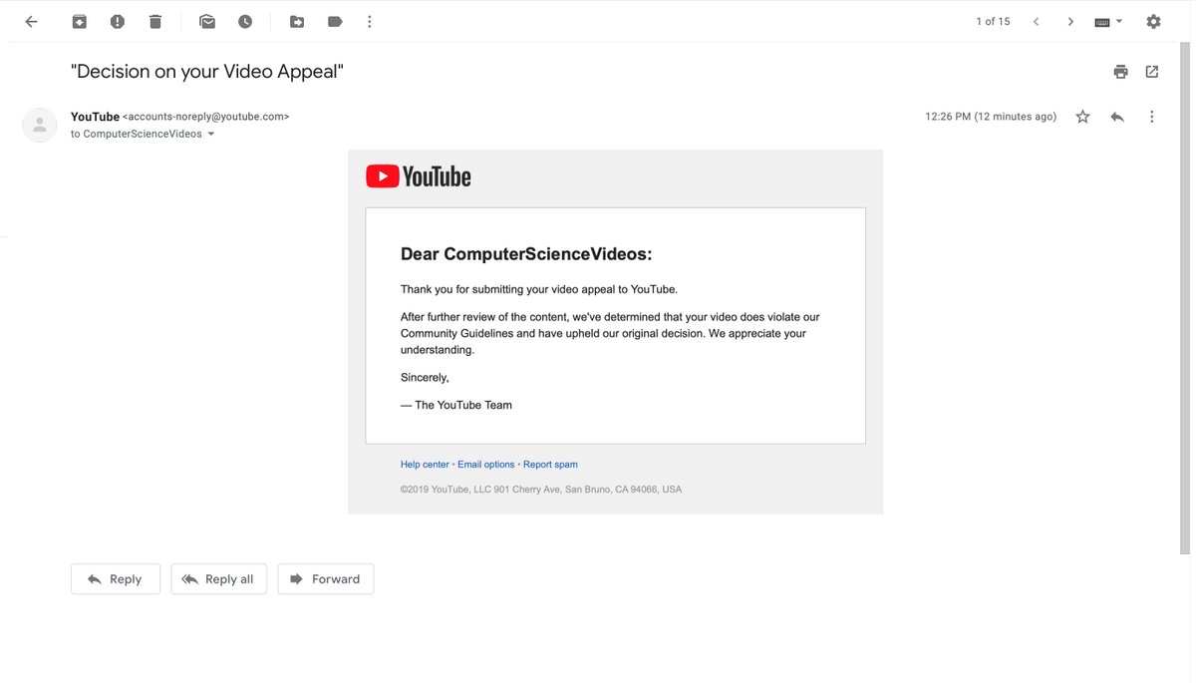Viewport: 1196px width, 683px height.
Task: Click the YouTube LLC address footer
Action: [541, 490]
